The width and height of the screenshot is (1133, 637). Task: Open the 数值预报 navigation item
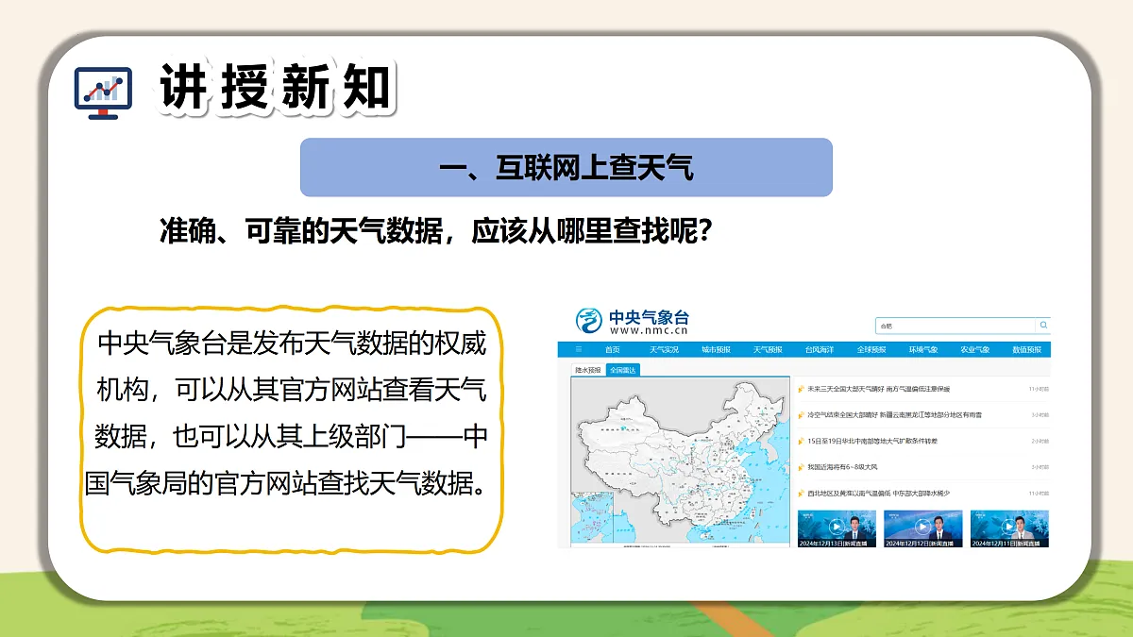pyautogui.click(x=1026, y=349)
